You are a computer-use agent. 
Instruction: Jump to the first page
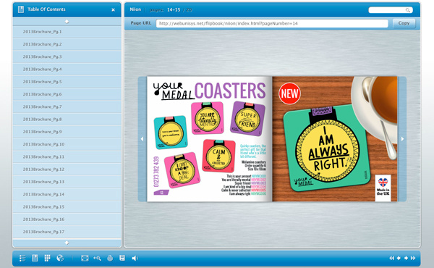coord(391,258)
